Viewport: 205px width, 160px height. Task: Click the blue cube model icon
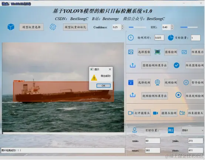pos(11,27)
